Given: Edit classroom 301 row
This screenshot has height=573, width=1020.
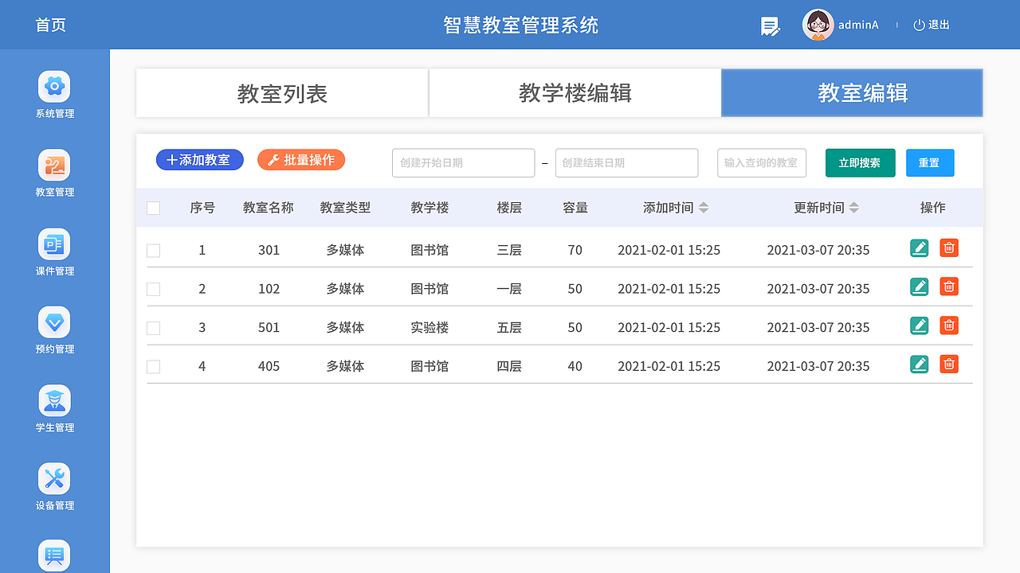Looking at the screenshot, I should (920, 248).
